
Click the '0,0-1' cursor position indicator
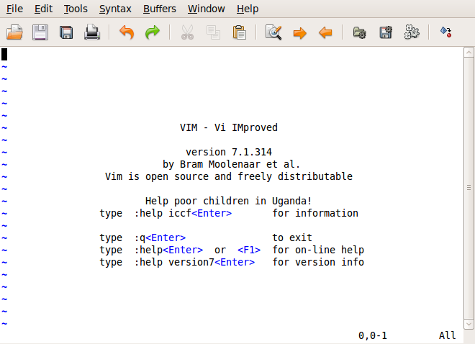coord(373,335)
